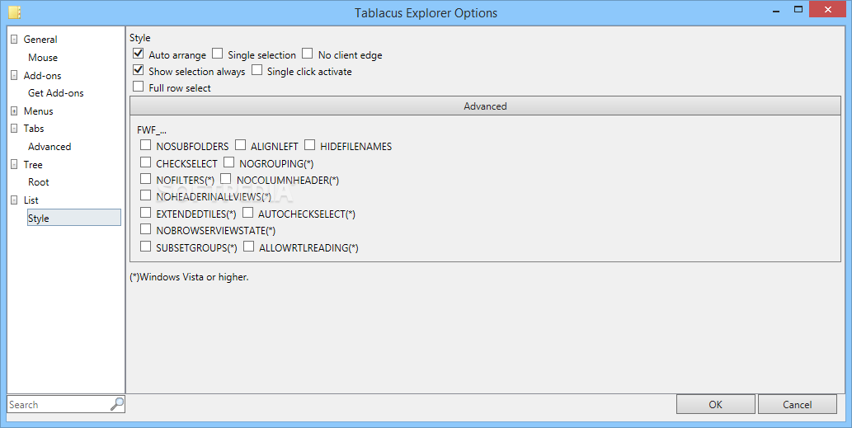This screenshot has height=428, width=852.
Task: Check the ALLOWRTLREADING(*) option
Action: click(249, 246)
